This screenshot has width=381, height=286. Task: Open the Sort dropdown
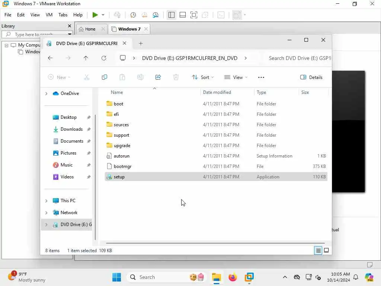[203, 77]
